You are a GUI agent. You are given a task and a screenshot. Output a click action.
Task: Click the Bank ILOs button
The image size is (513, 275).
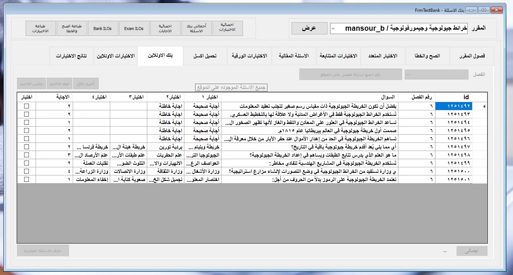103,28
